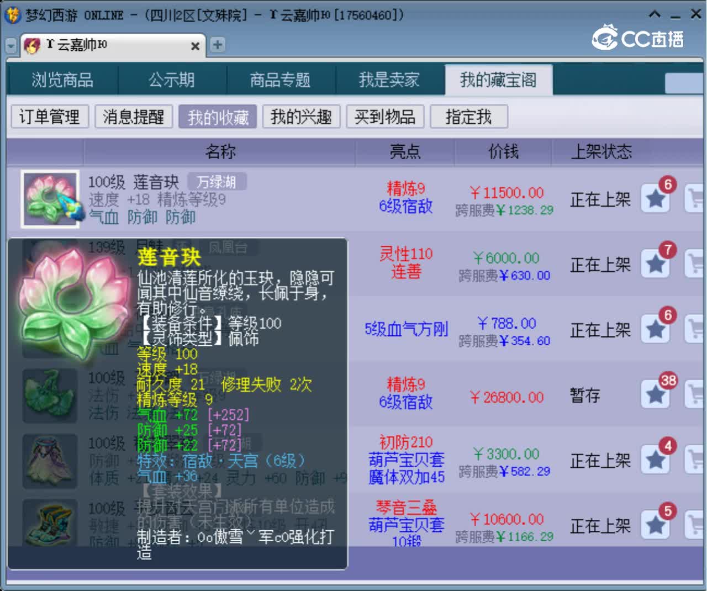Screen dimensions: 707x591
Task: Click 琴音三叠 highlight text
Action: (x=406, y=507)
